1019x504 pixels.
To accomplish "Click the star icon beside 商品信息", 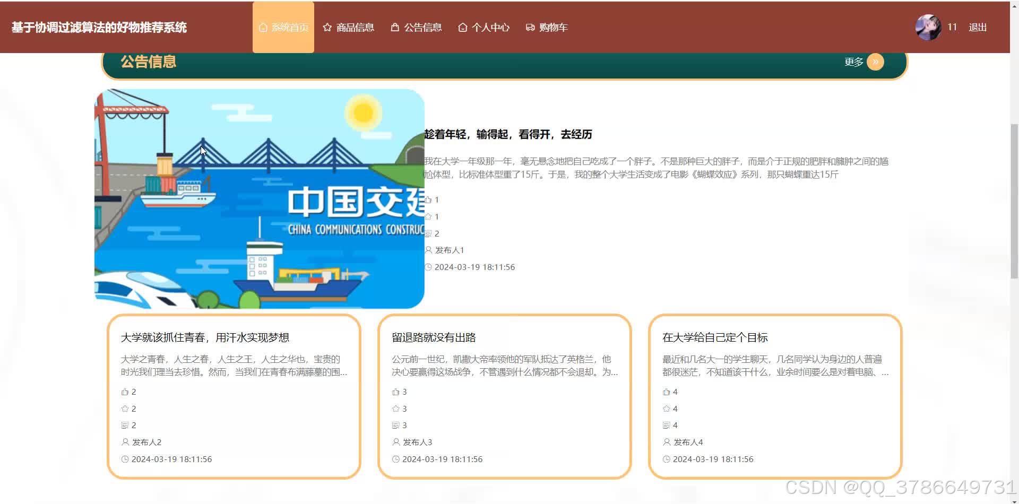I will pos(327,27).
